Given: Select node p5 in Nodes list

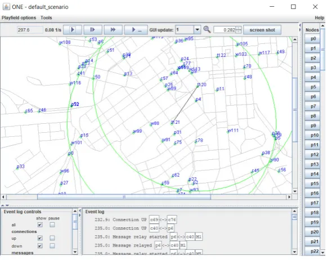Looking at the screenshot, I should (x=312, y=87).
